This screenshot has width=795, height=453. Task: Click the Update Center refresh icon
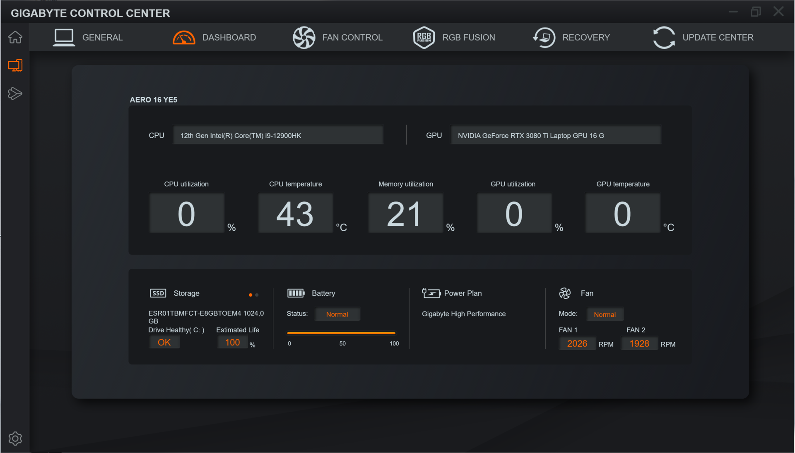(664, 38)
